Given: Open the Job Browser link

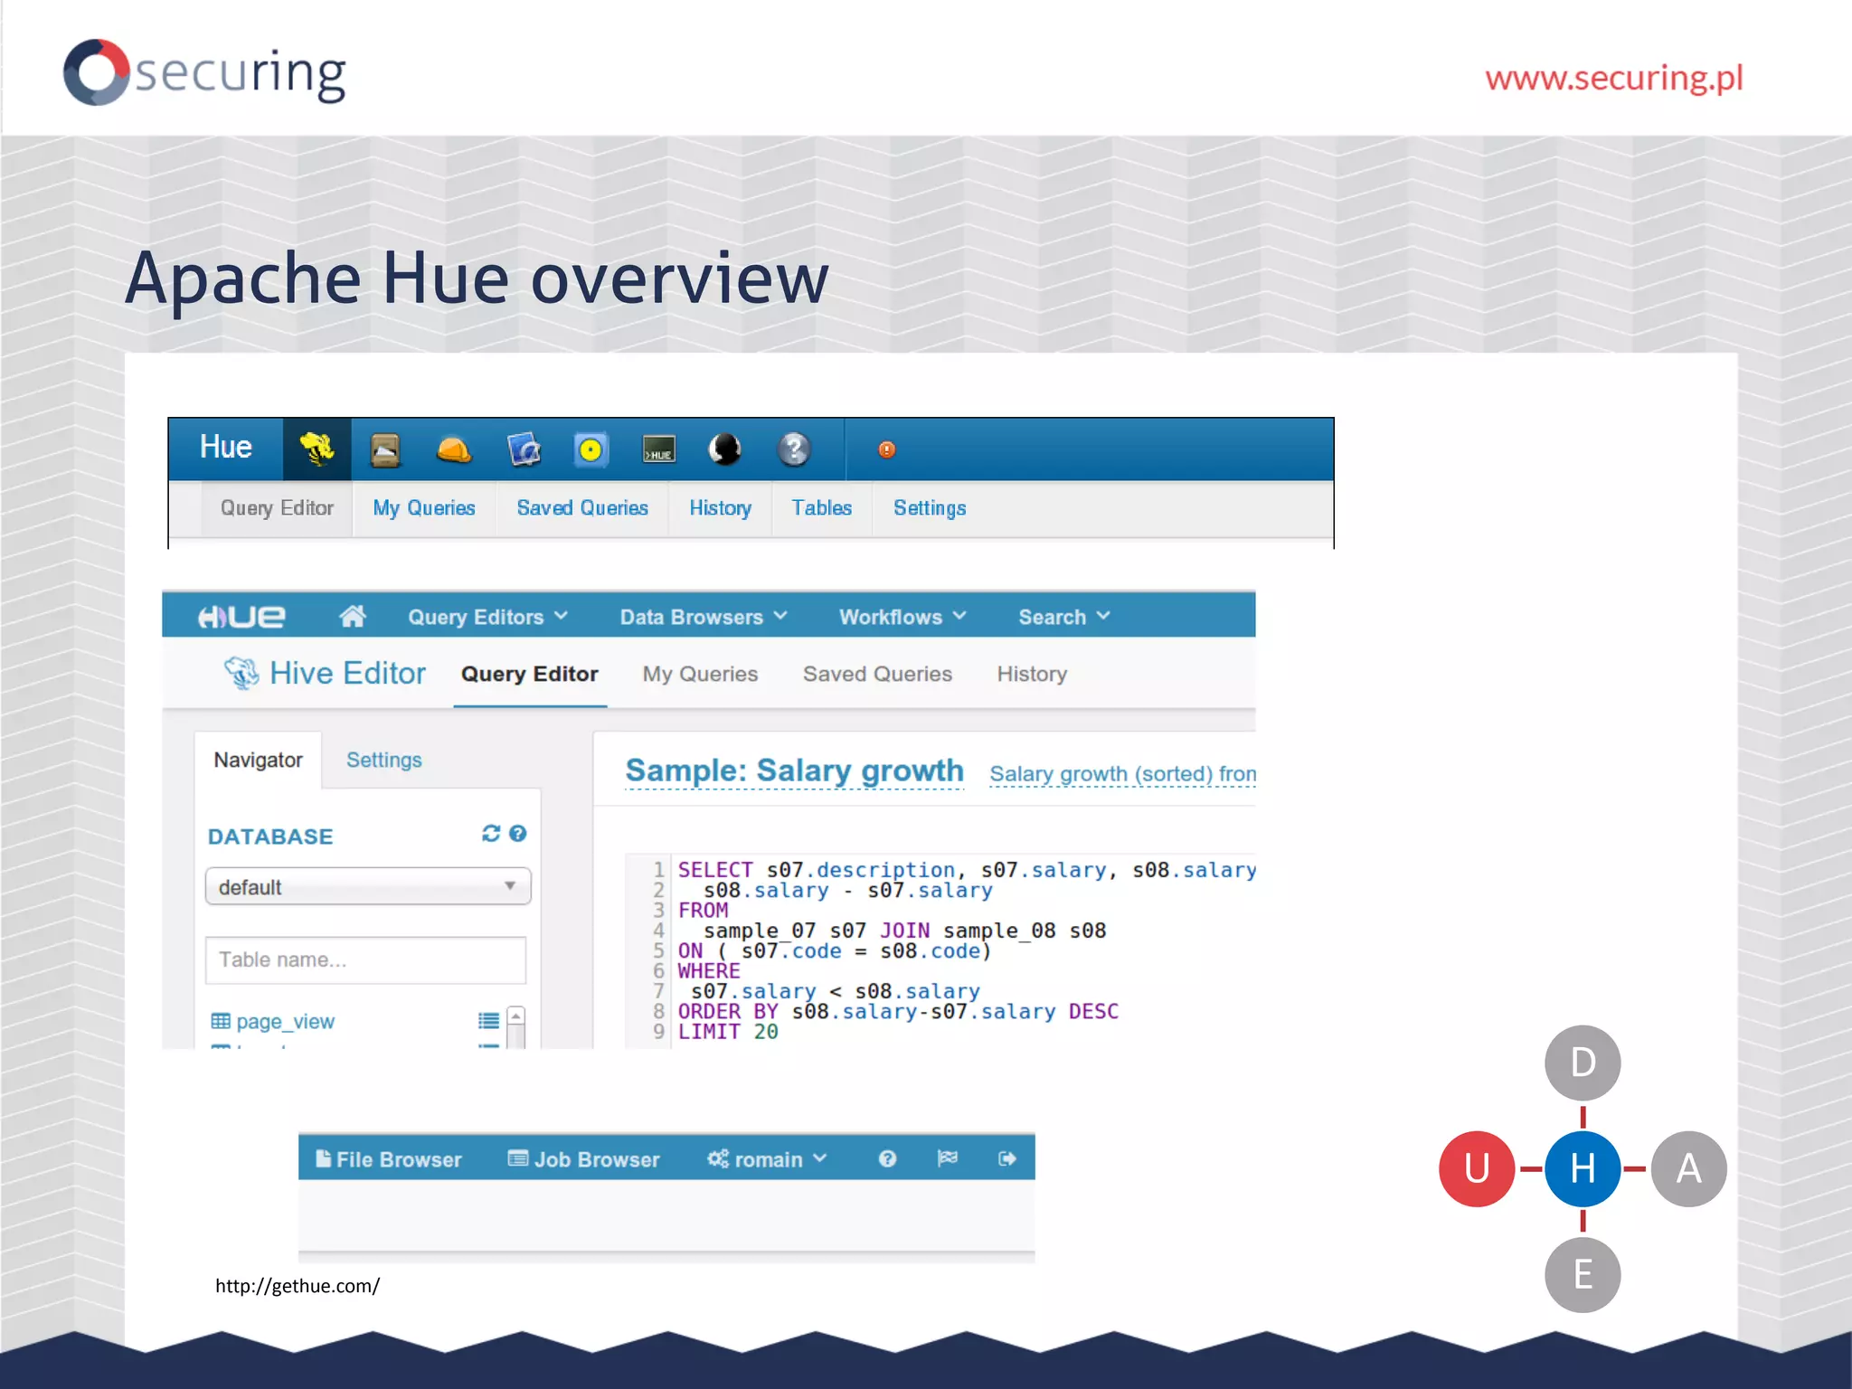Looking at the screenshot, I should coord(584,1159).
